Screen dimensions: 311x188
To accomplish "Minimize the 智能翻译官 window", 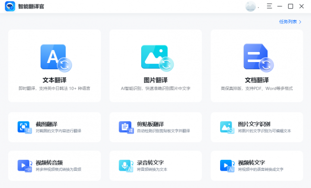I will pyautogui.click(x=280, y=6).
